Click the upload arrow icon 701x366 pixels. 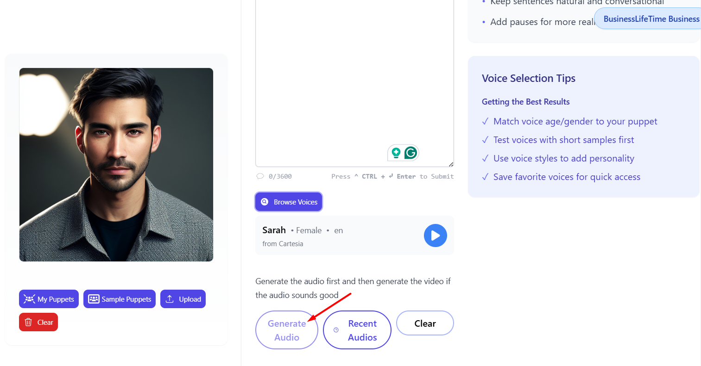(x=170, y=299)
